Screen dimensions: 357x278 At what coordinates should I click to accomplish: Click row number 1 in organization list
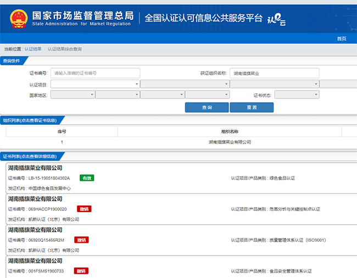pyautogui.click(x=62, y=142)
